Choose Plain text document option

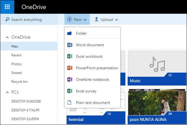tap(92, 102)
